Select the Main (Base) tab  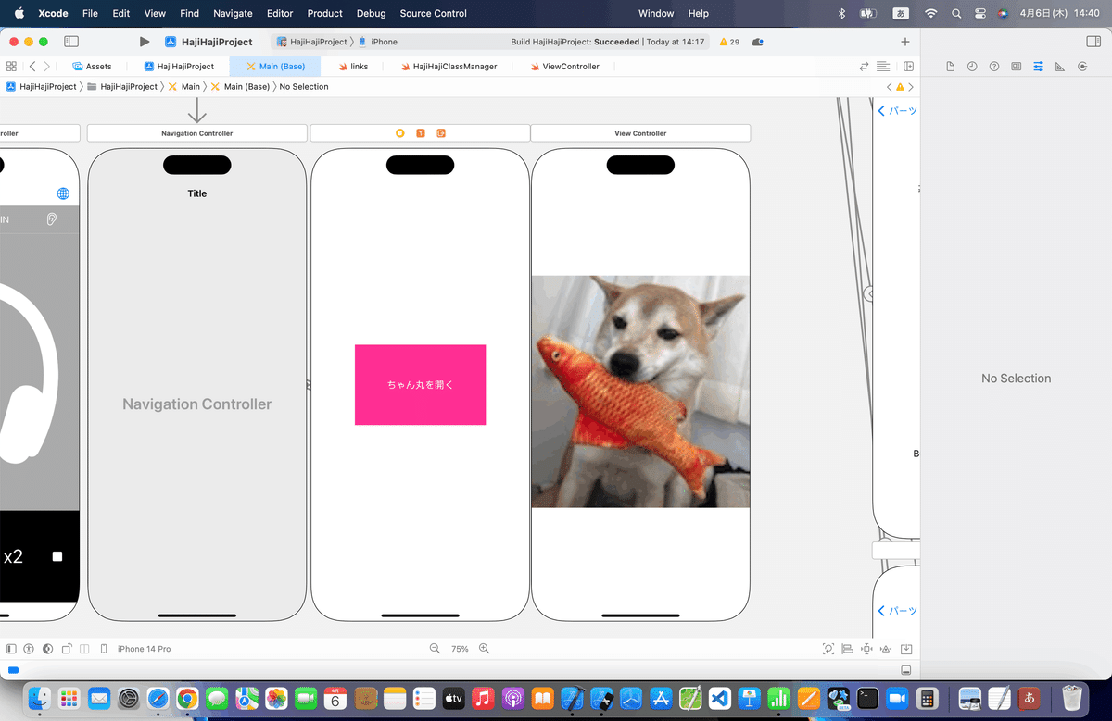[275, 67]
